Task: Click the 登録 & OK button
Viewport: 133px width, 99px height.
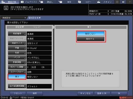Action: 102,93
